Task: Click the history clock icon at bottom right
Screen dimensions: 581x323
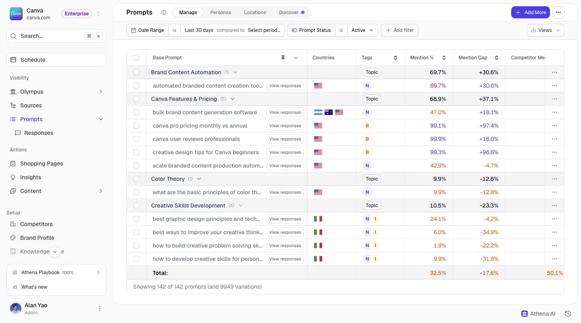Action: pyautogui.click(x=568, y=314)
